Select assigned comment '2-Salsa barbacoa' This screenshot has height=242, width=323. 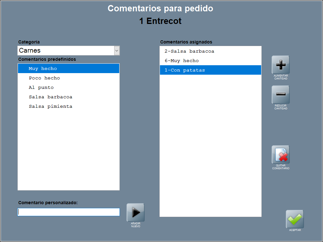(189, 51)
